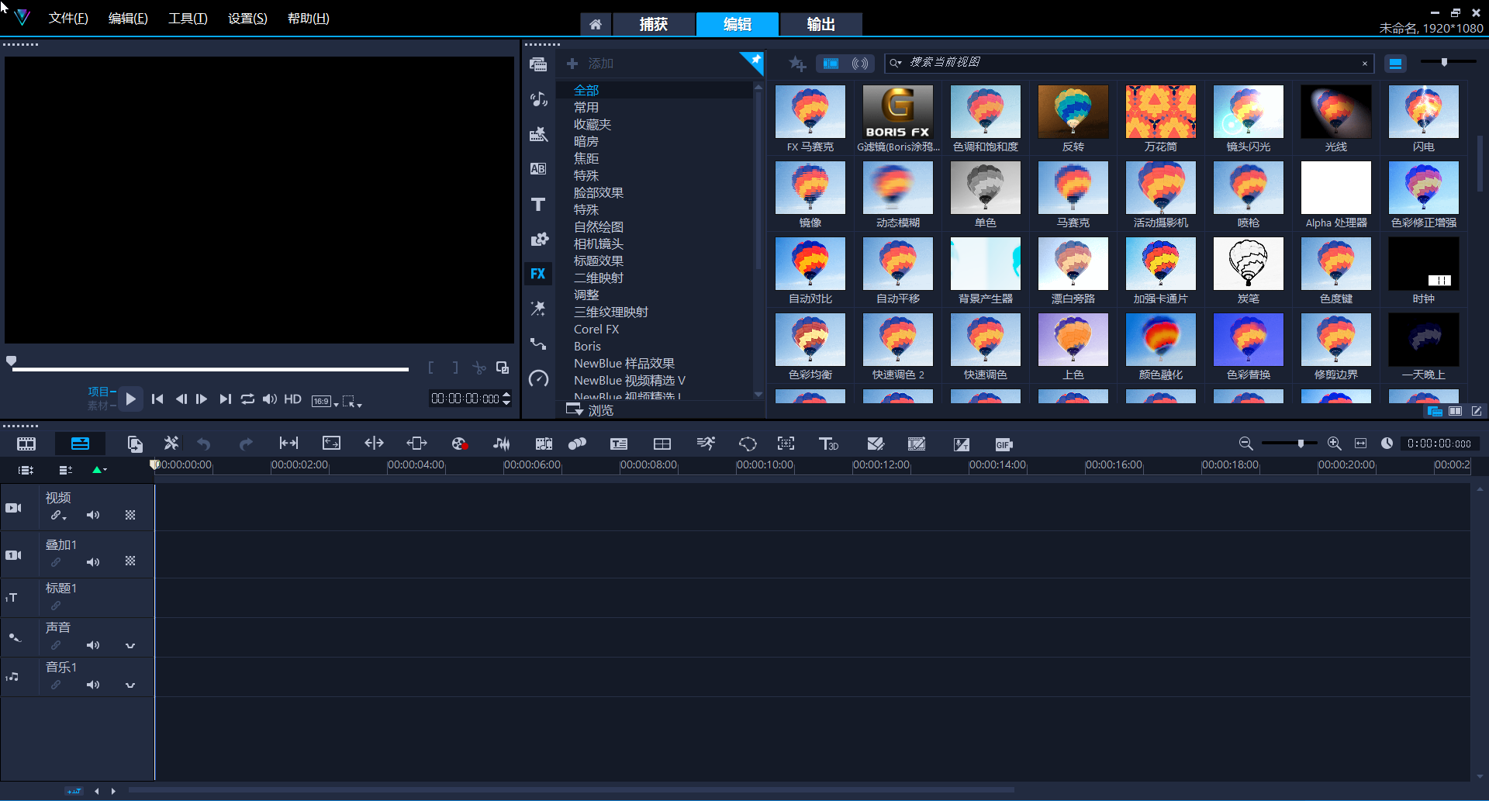Click the scissors split clip icon
This screenshot has height=801, width=1489.
coord(479,368)
